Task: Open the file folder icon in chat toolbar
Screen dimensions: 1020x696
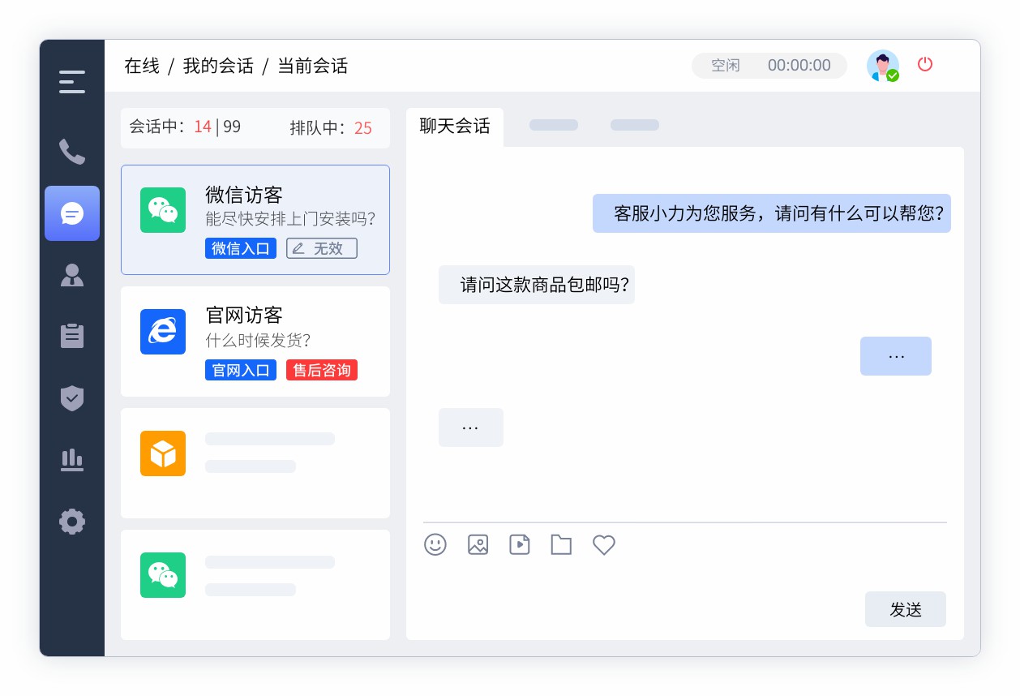Action: (x=561, y=545)
